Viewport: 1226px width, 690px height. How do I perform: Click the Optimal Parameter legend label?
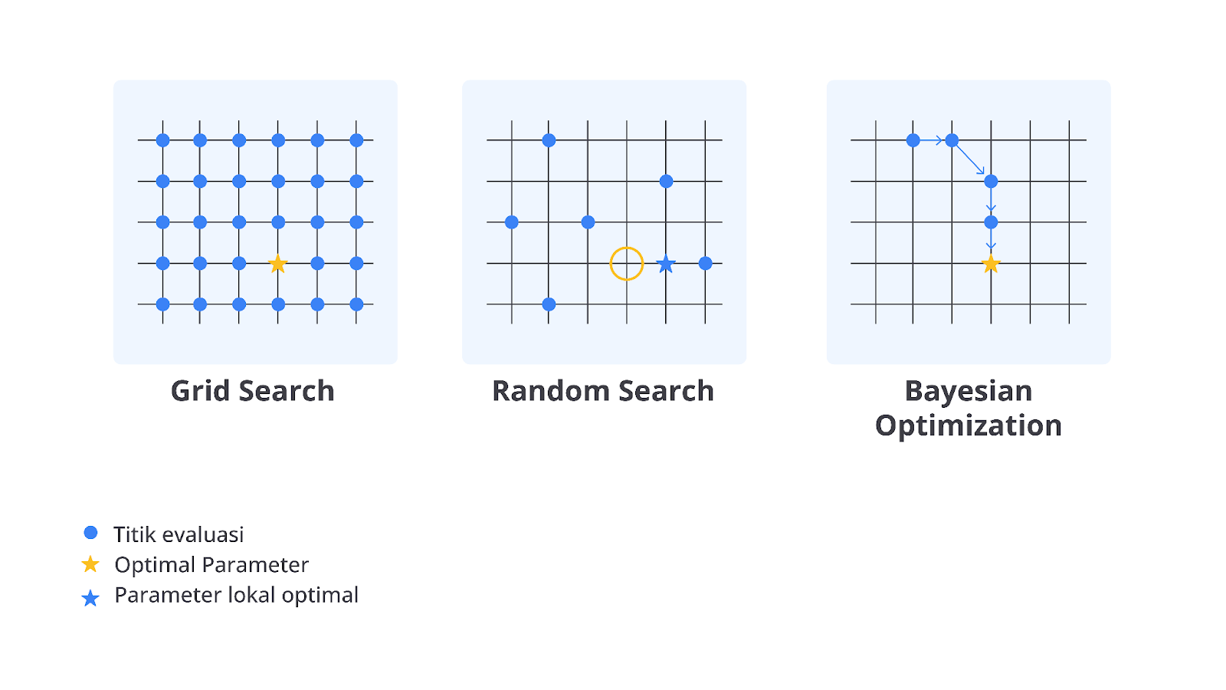211,565
